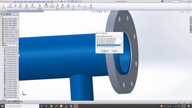Click Reference Geometry tool
This screenshot has height=108, width=192.
click(52, 6)
